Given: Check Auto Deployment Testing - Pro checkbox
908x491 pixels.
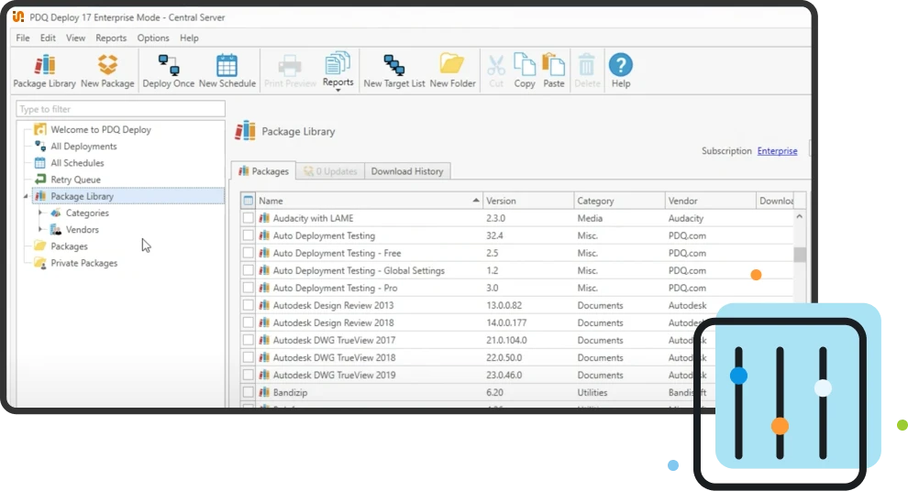Looking at the screenshot, I should (248, 288).
